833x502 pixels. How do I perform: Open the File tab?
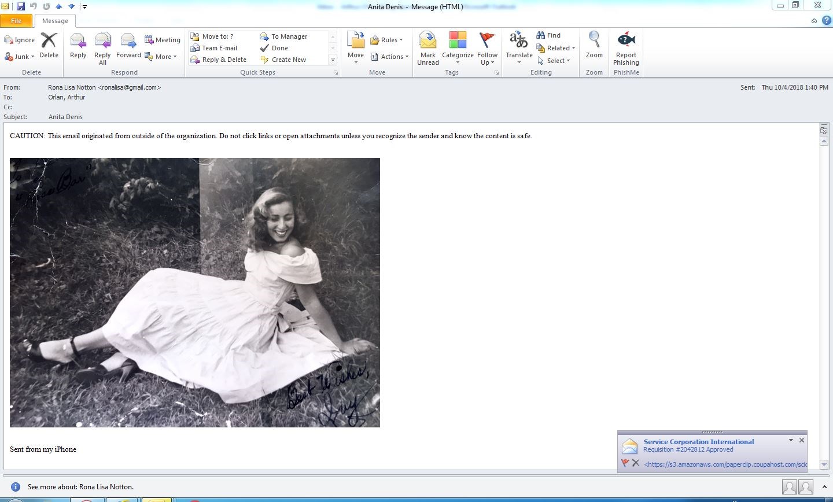pos(16,21)
